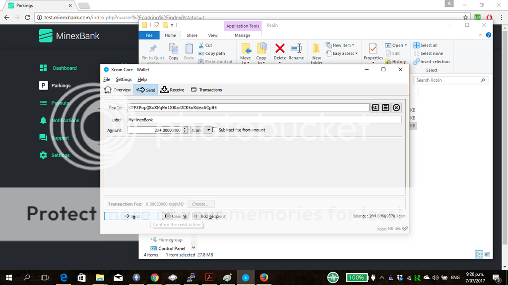
Task: Click Select all in Explorer ribbon
Action: pyautogui.click(x=425, y=45)
